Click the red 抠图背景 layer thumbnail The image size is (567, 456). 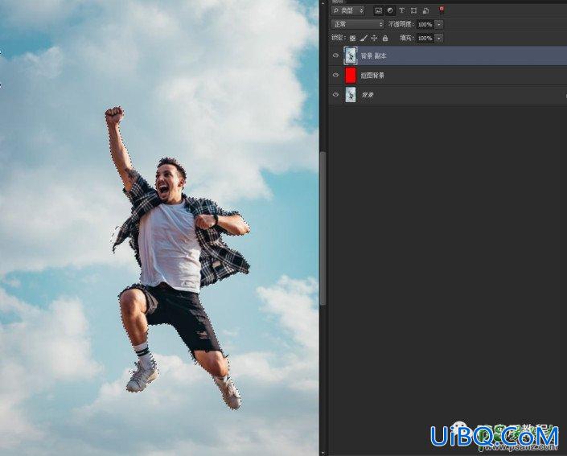point(351,76)
